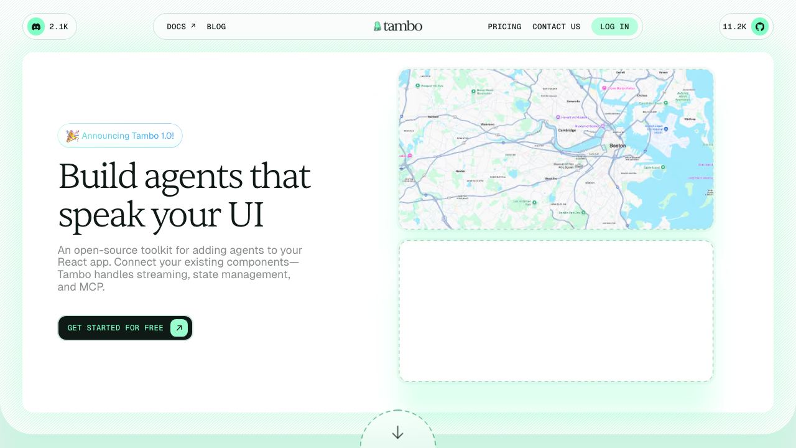Open the Discord community icon
Screen dimensions: 796x448
point(36,27)
